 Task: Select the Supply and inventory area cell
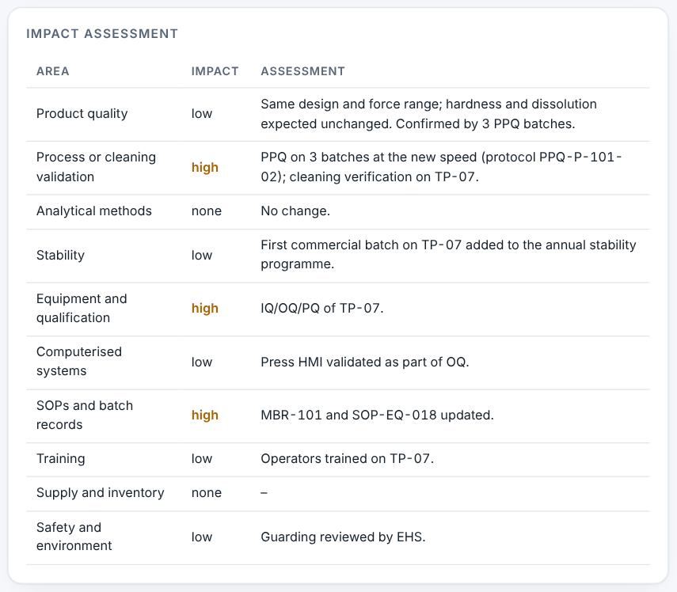tap(101, 493)
